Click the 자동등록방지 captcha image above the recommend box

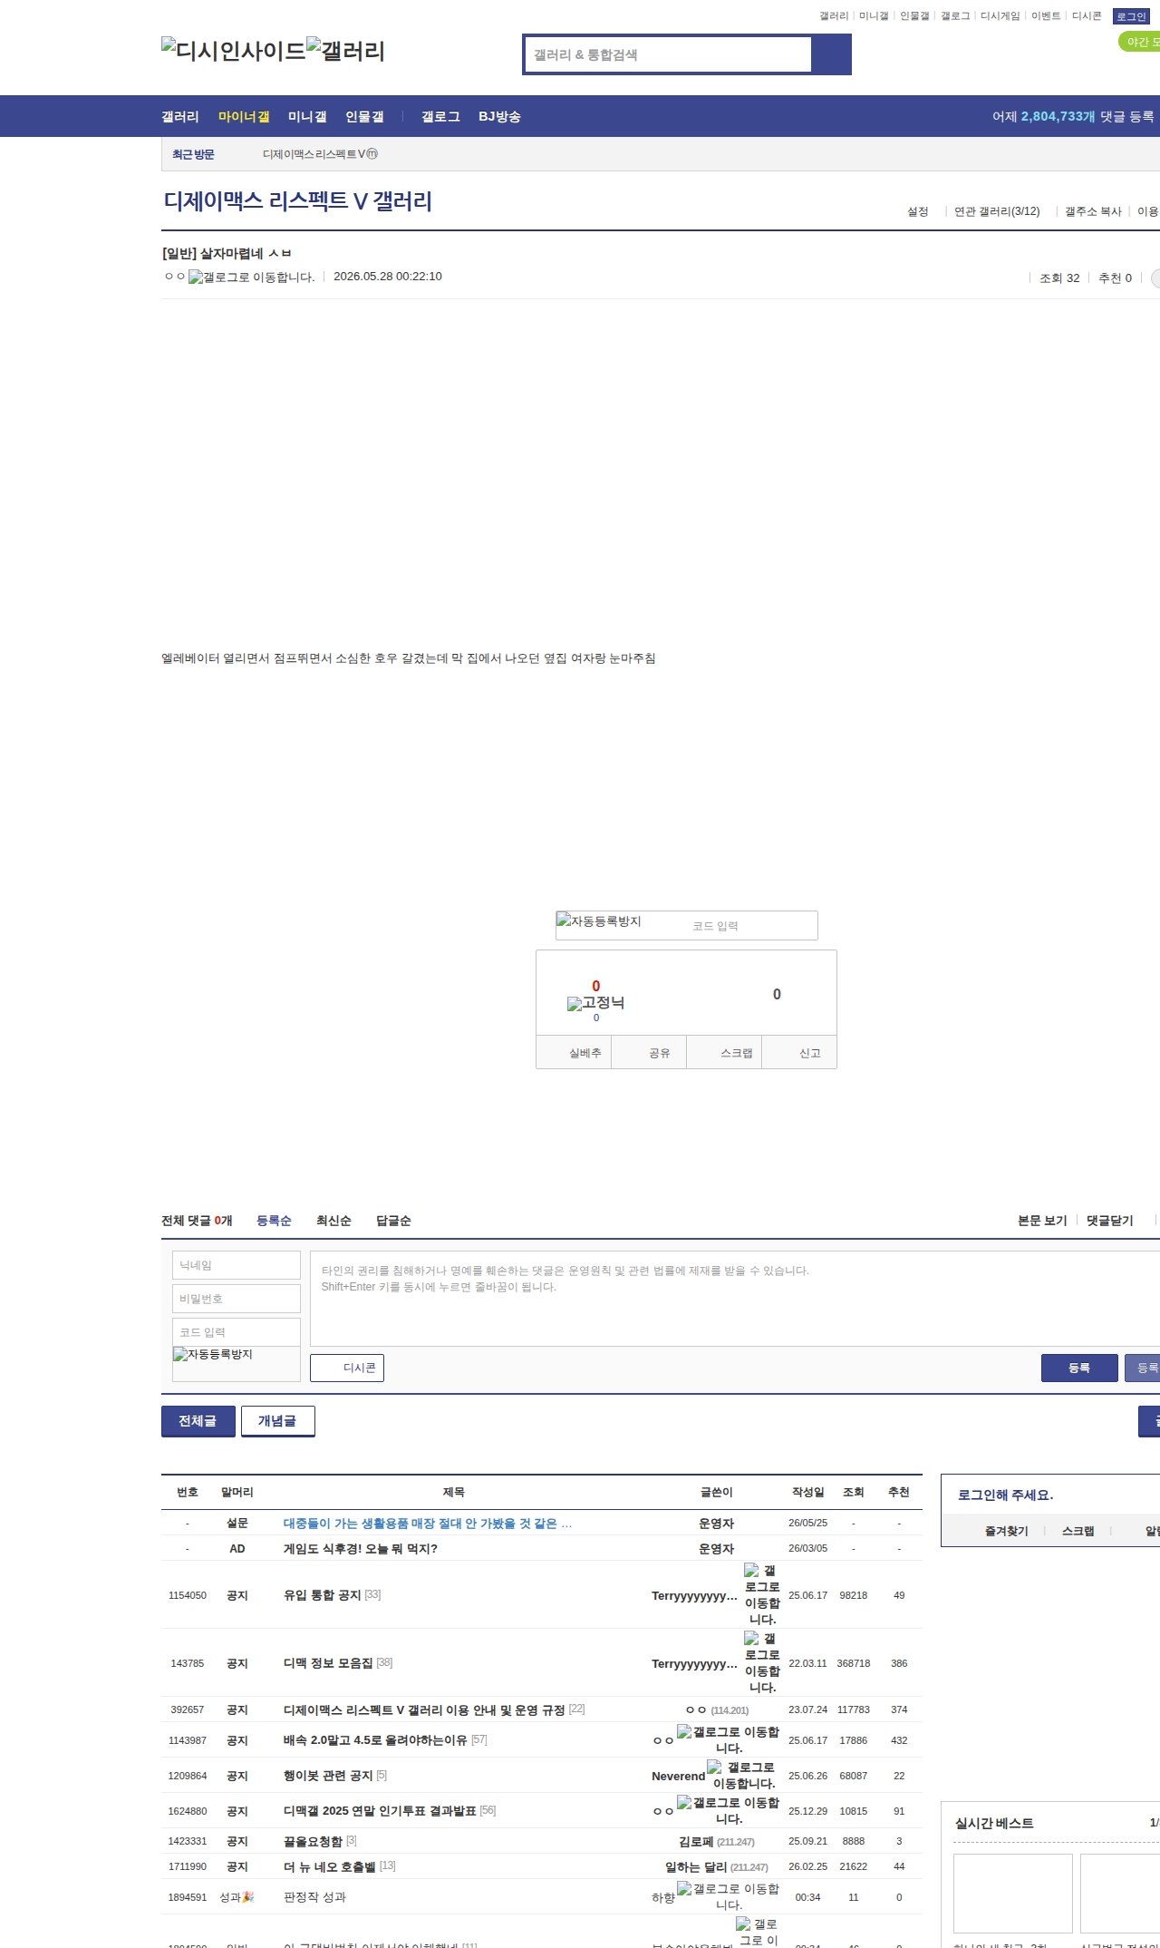coord(599,921)
